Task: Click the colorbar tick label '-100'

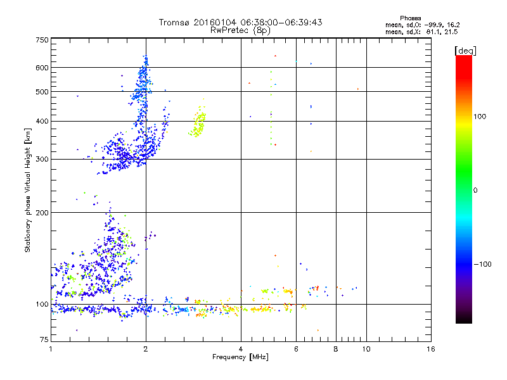Action: 482,264
